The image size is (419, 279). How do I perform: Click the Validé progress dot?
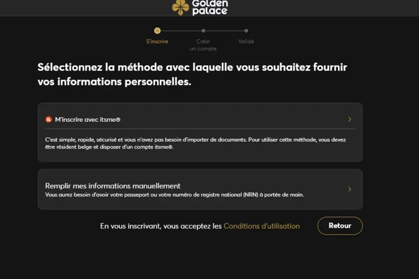246,31
